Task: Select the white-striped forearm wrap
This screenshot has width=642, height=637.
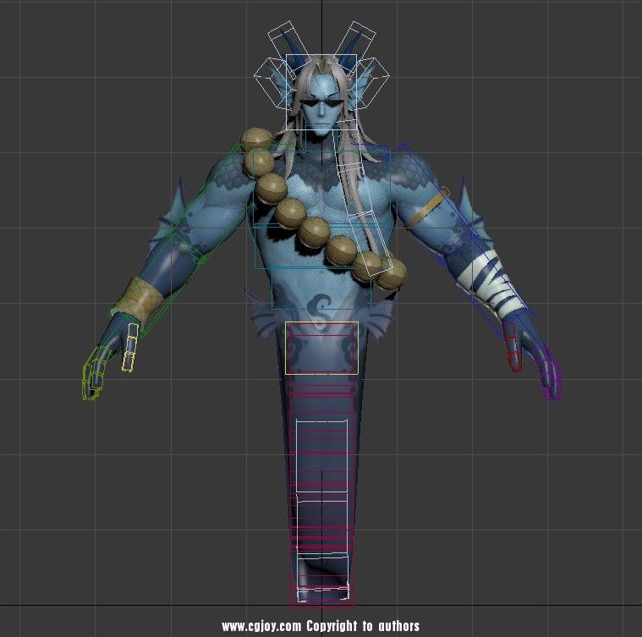Action: pyautogui.click(x=486, y=275)
